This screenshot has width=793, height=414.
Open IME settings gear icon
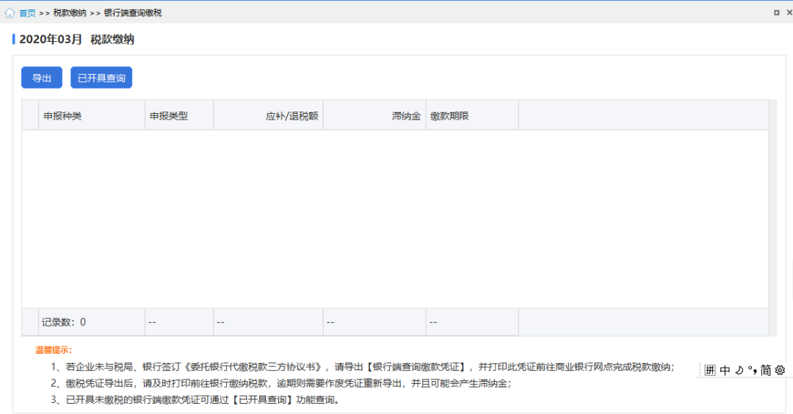pos(780,371)
